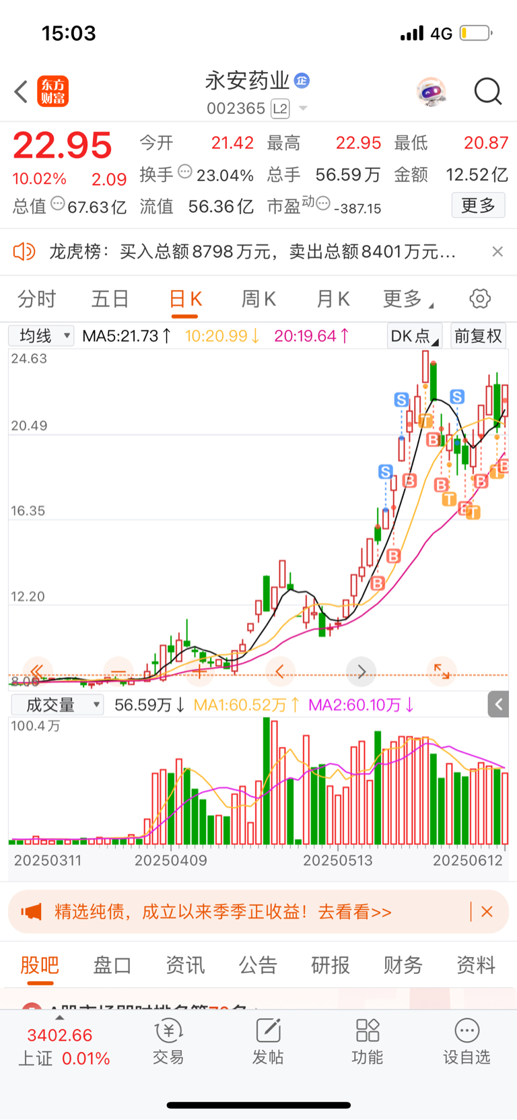Tap the blue 企 enterprise badge
The image size is (517, 1120).
(302, 81)
